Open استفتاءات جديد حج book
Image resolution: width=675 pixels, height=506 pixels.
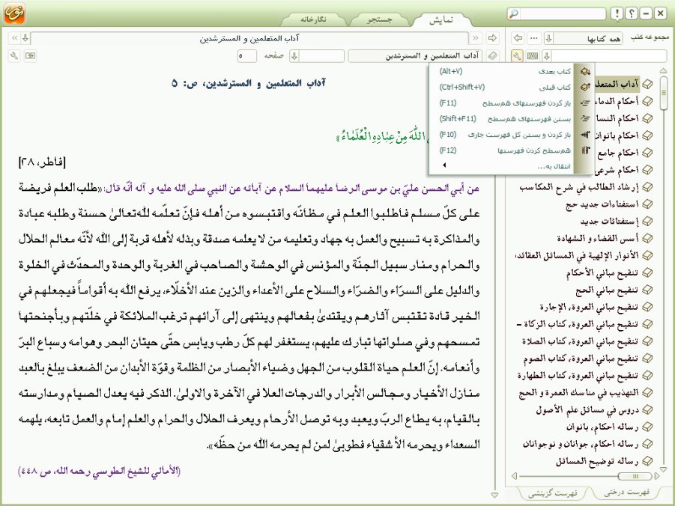point(602,204)
